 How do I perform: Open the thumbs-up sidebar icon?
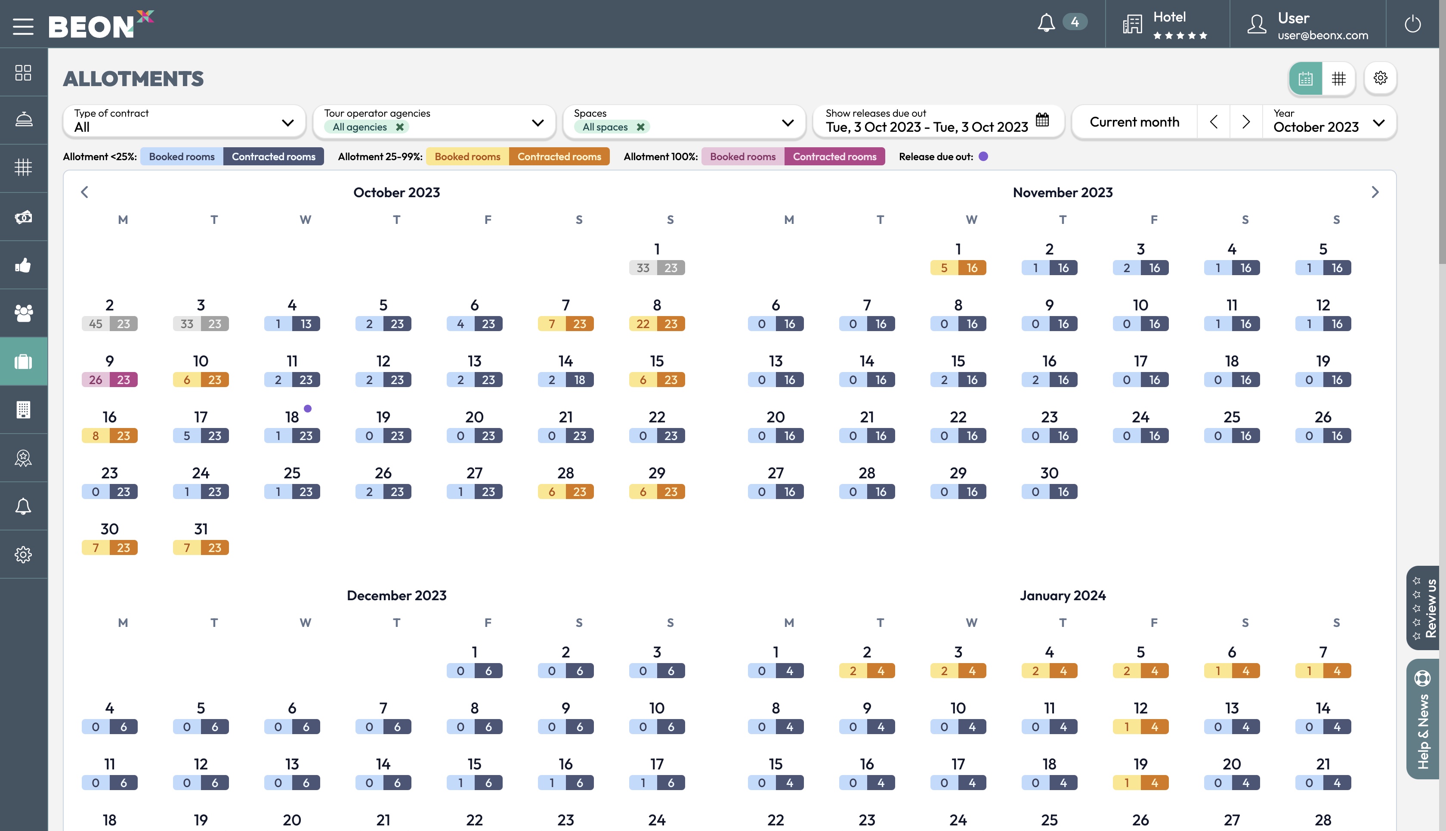(23, 265)
